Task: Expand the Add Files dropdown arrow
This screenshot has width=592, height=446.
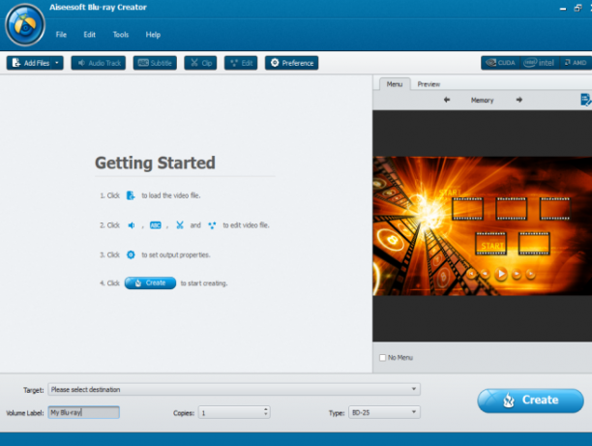Action: (57, 63)
